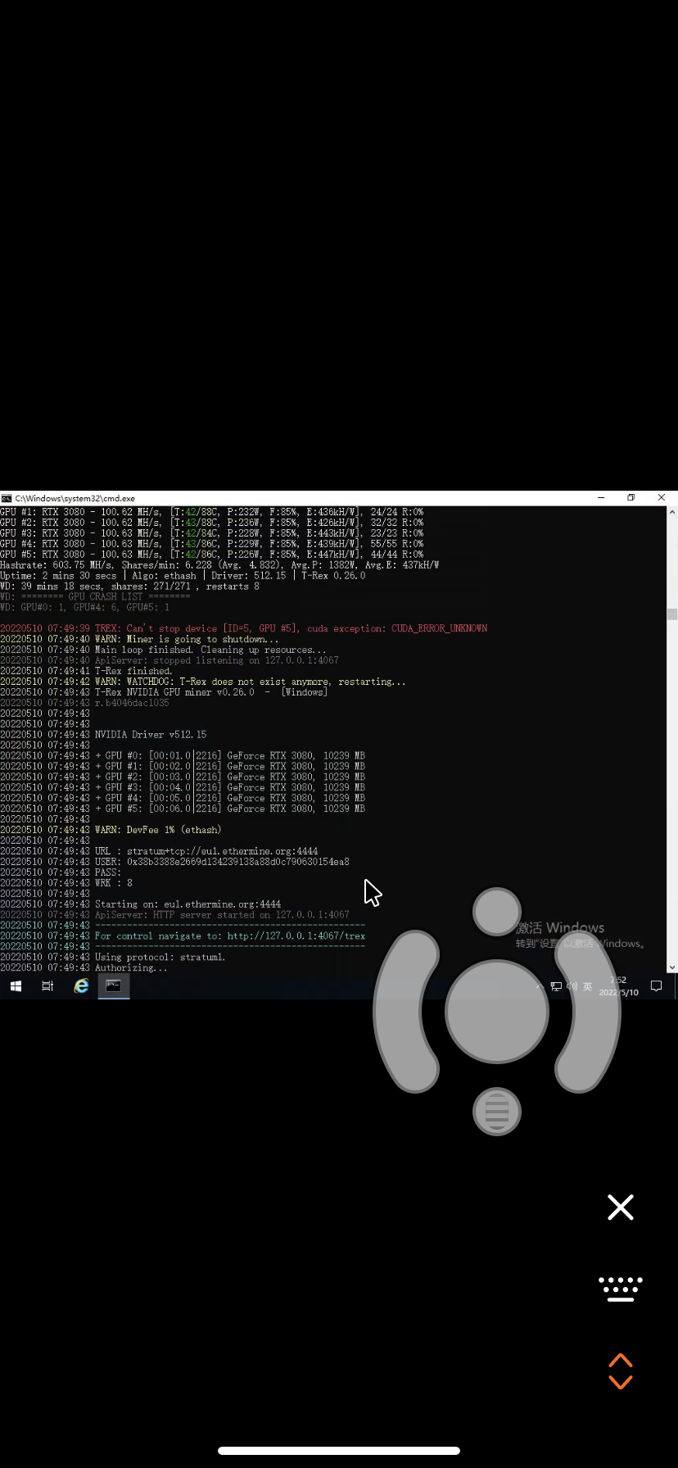Close the remote session with X icon
This screenshot has width=678, height=1468.
click(x=621, y=1207)
